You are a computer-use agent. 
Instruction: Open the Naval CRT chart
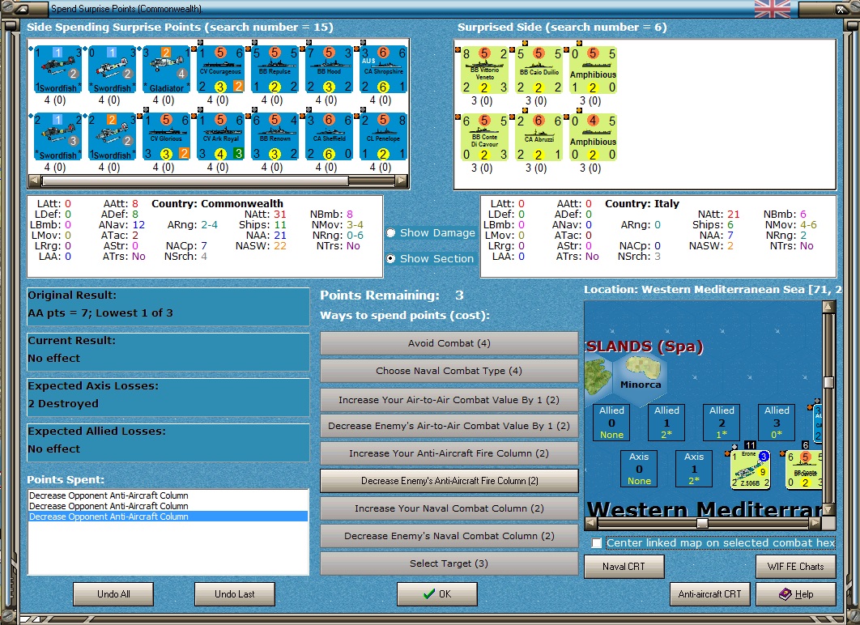(624, 567)
